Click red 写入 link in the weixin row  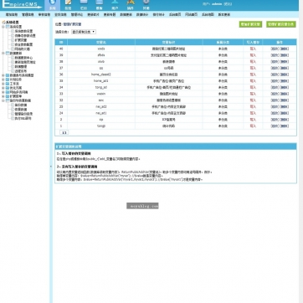(253, 94)
